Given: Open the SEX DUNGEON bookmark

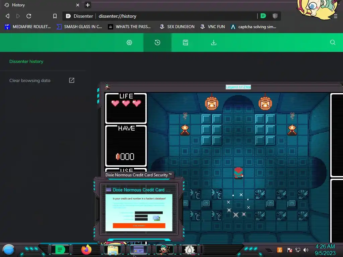Looking at the screenshot, I should point(177,27).
